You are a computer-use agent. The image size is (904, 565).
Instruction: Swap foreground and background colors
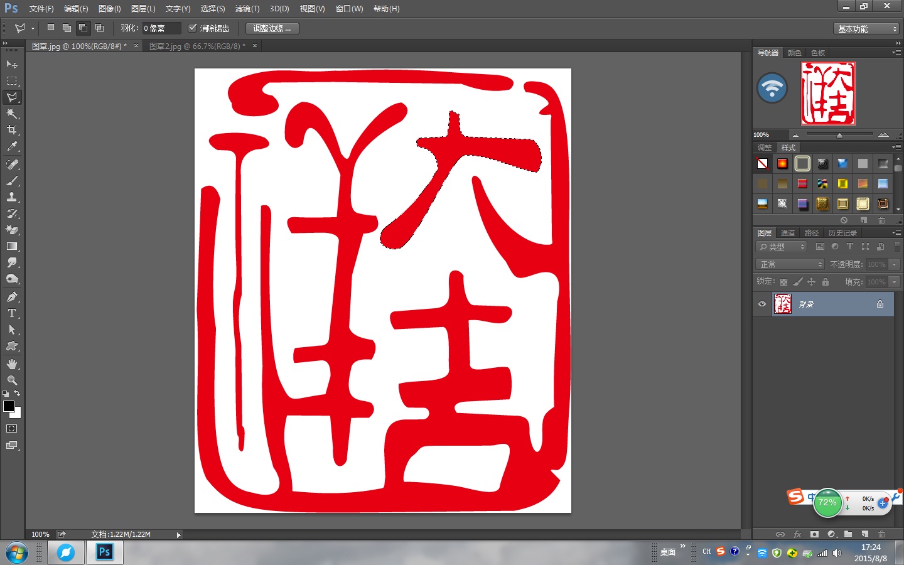18,394
